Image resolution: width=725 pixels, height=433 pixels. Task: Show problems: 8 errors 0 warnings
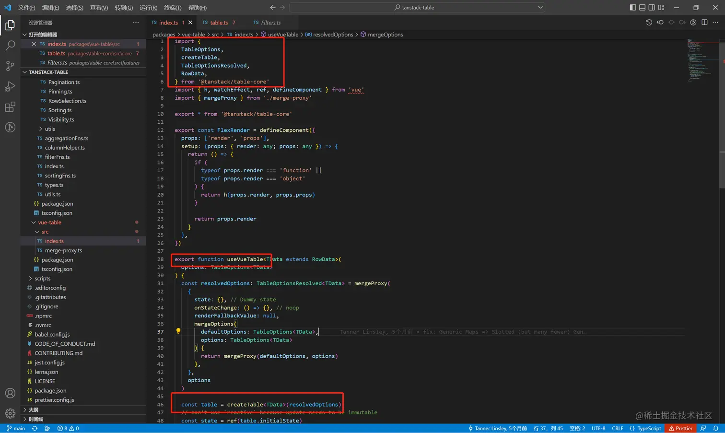[x=68, y=428]
